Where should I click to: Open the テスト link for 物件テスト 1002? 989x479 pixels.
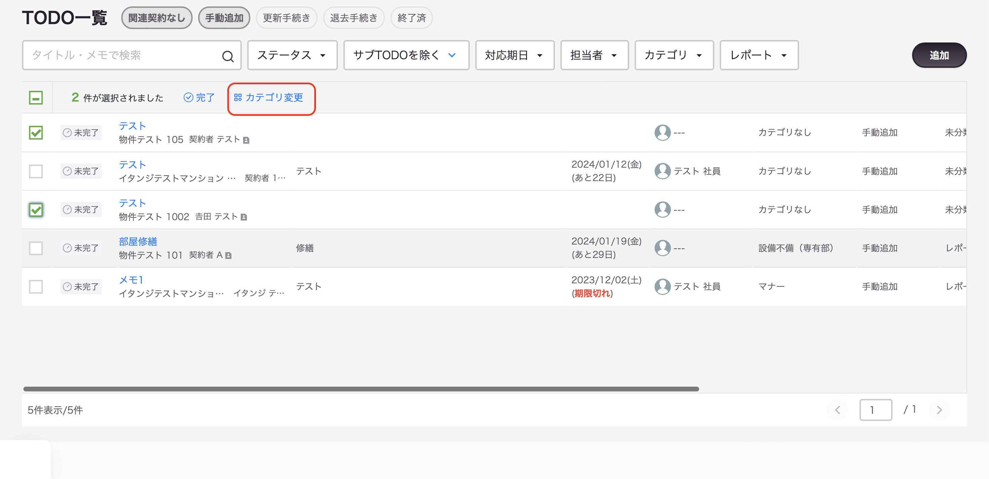pos(133,203)
